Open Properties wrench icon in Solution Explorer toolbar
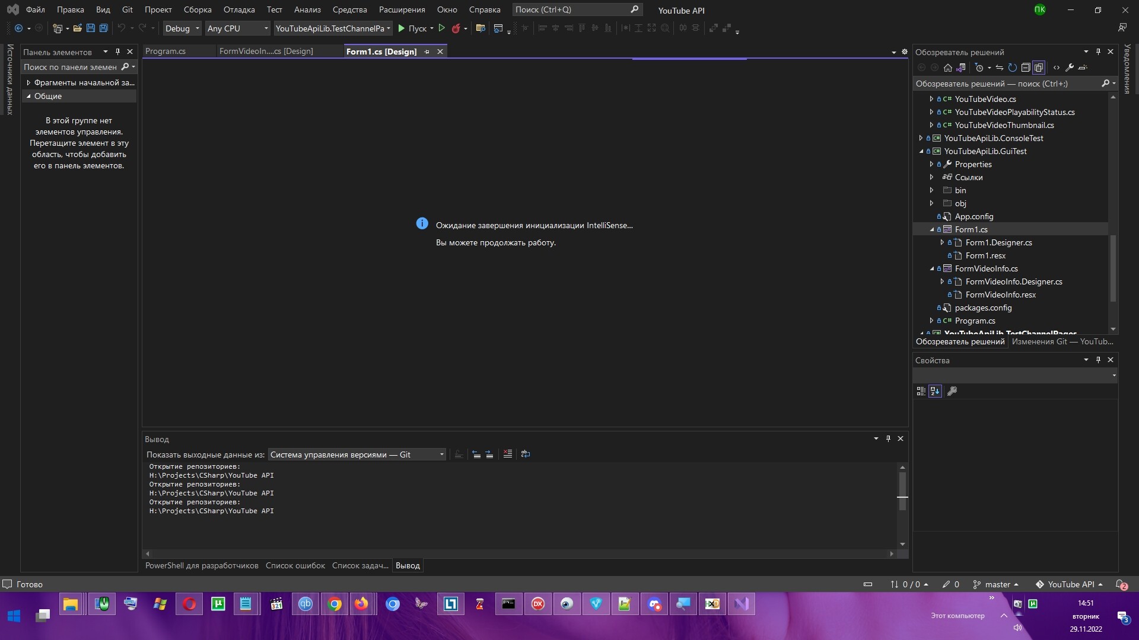 (1070, 68)
